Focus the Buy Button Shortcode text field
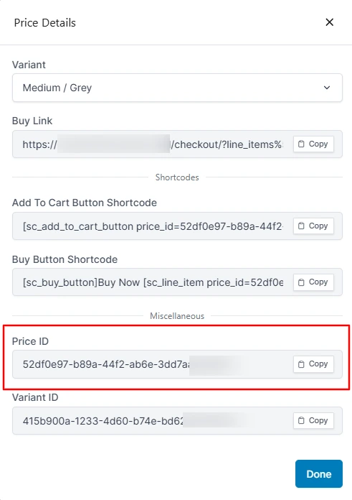 pos(153,282)
